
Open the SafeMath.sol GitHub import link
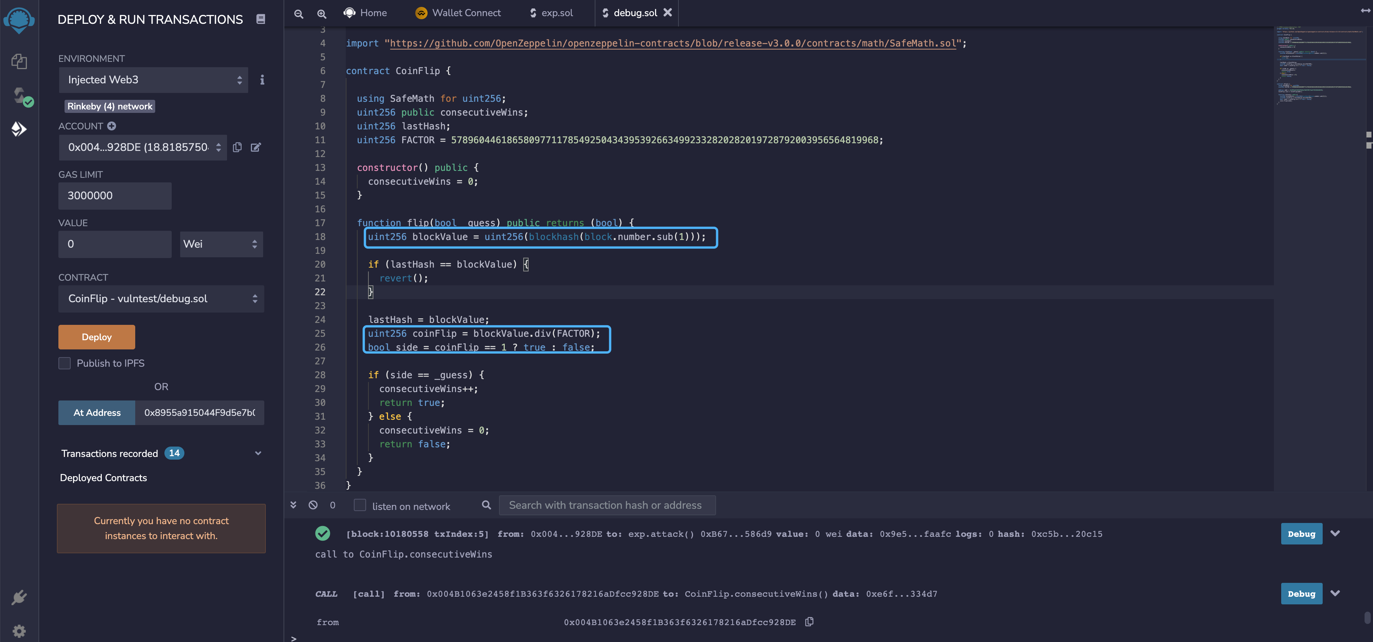[673, 43]
